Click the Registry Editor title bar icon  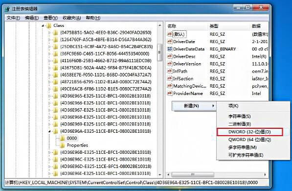[7, 9]
